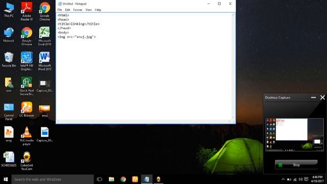Open the Format menu in Notepad
This screenshot has height=184, width=327.
(x=78, y=10)
